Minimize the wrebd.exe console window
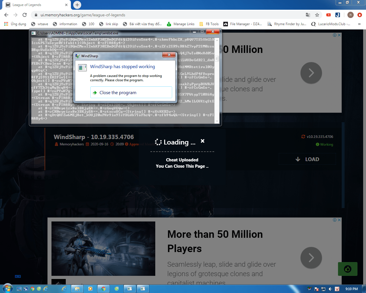Screen dimensions: 366x293 (x=194, y=31)
